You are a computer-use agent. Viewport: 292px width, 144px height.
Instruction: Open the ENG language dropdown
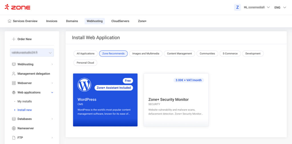click(x=280, y=8)
